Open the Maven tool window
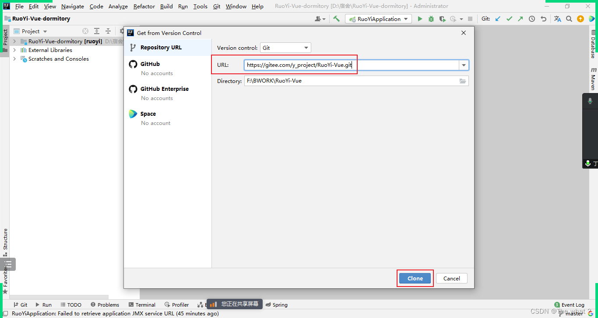 [x=593, y=79]
